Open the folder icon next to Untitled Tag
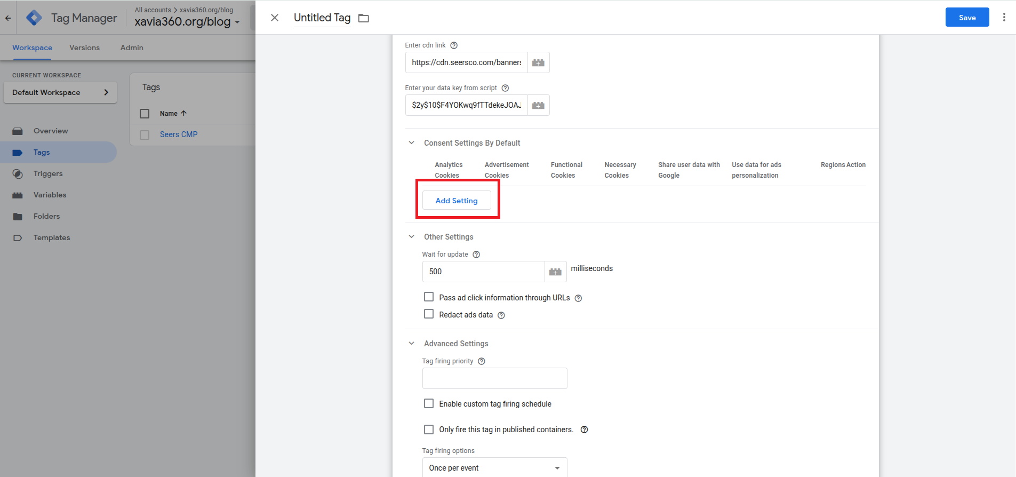The image size is (1016, 477). (x=364, y=18)
